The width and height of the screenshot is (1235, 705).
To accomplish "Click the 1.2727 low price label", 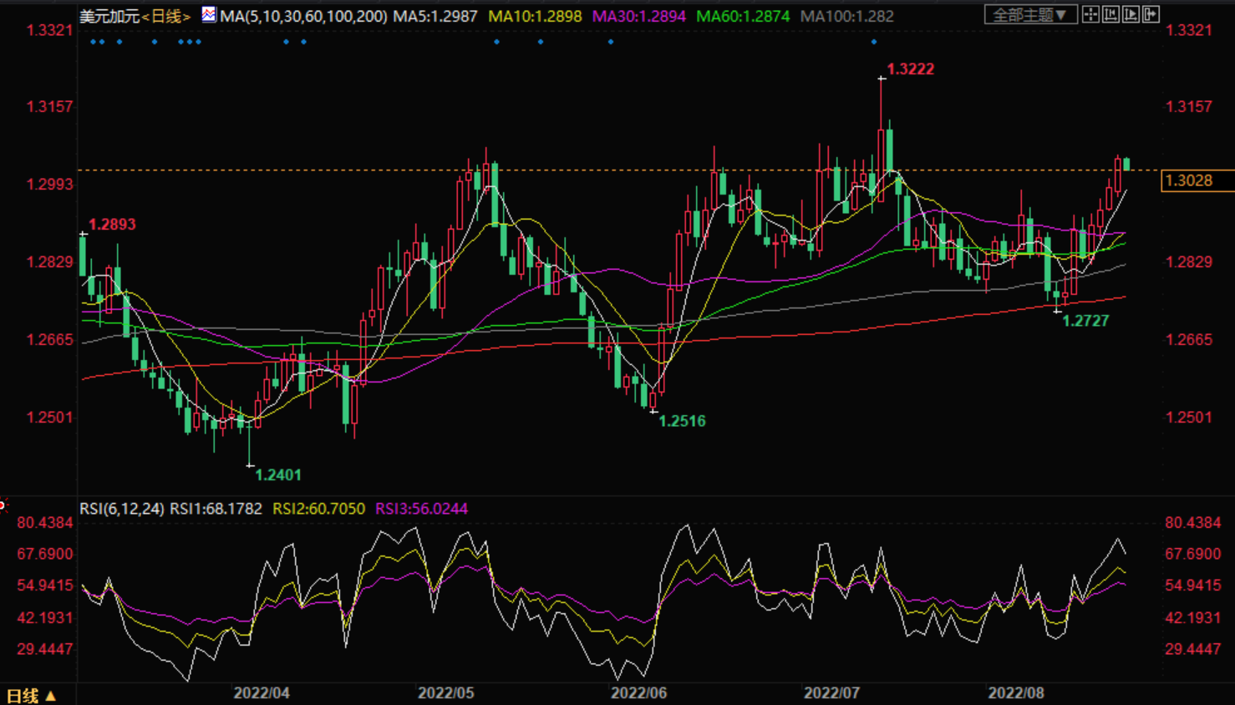I will pos(1085,321).
